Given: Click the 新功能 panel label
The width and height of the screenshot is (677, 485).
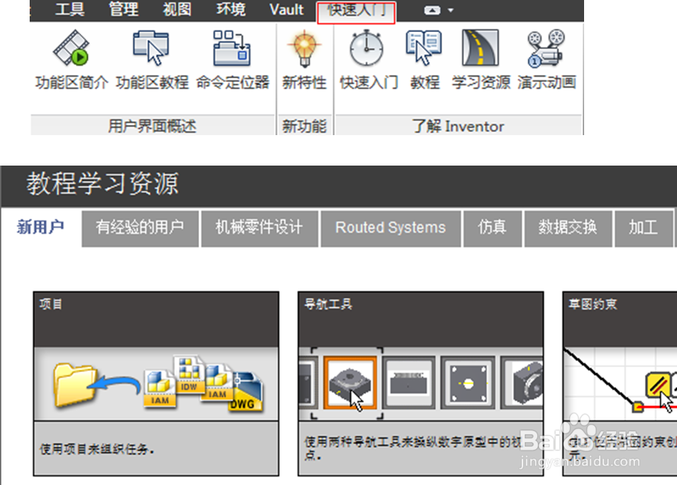Looking at the screenshot, I should coord(305,126).
